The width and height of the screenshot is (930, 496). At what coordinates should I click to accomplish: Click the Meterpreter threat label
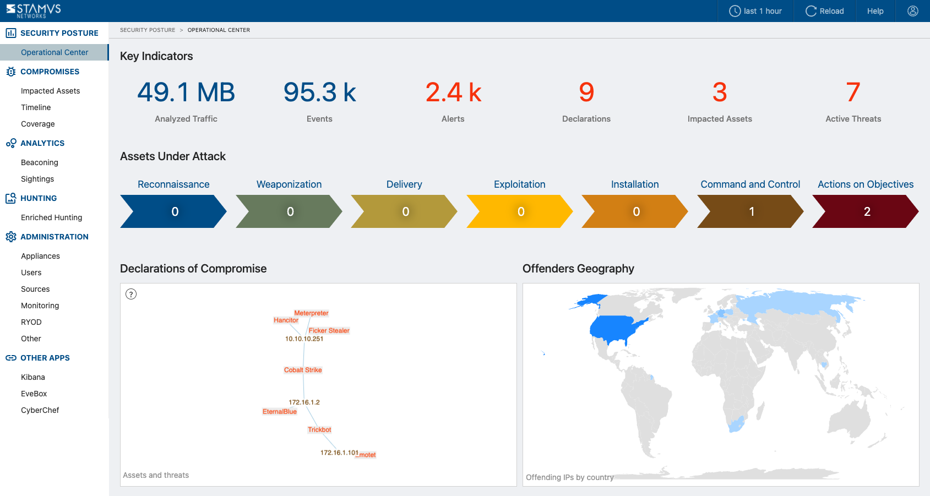(311, 313)
